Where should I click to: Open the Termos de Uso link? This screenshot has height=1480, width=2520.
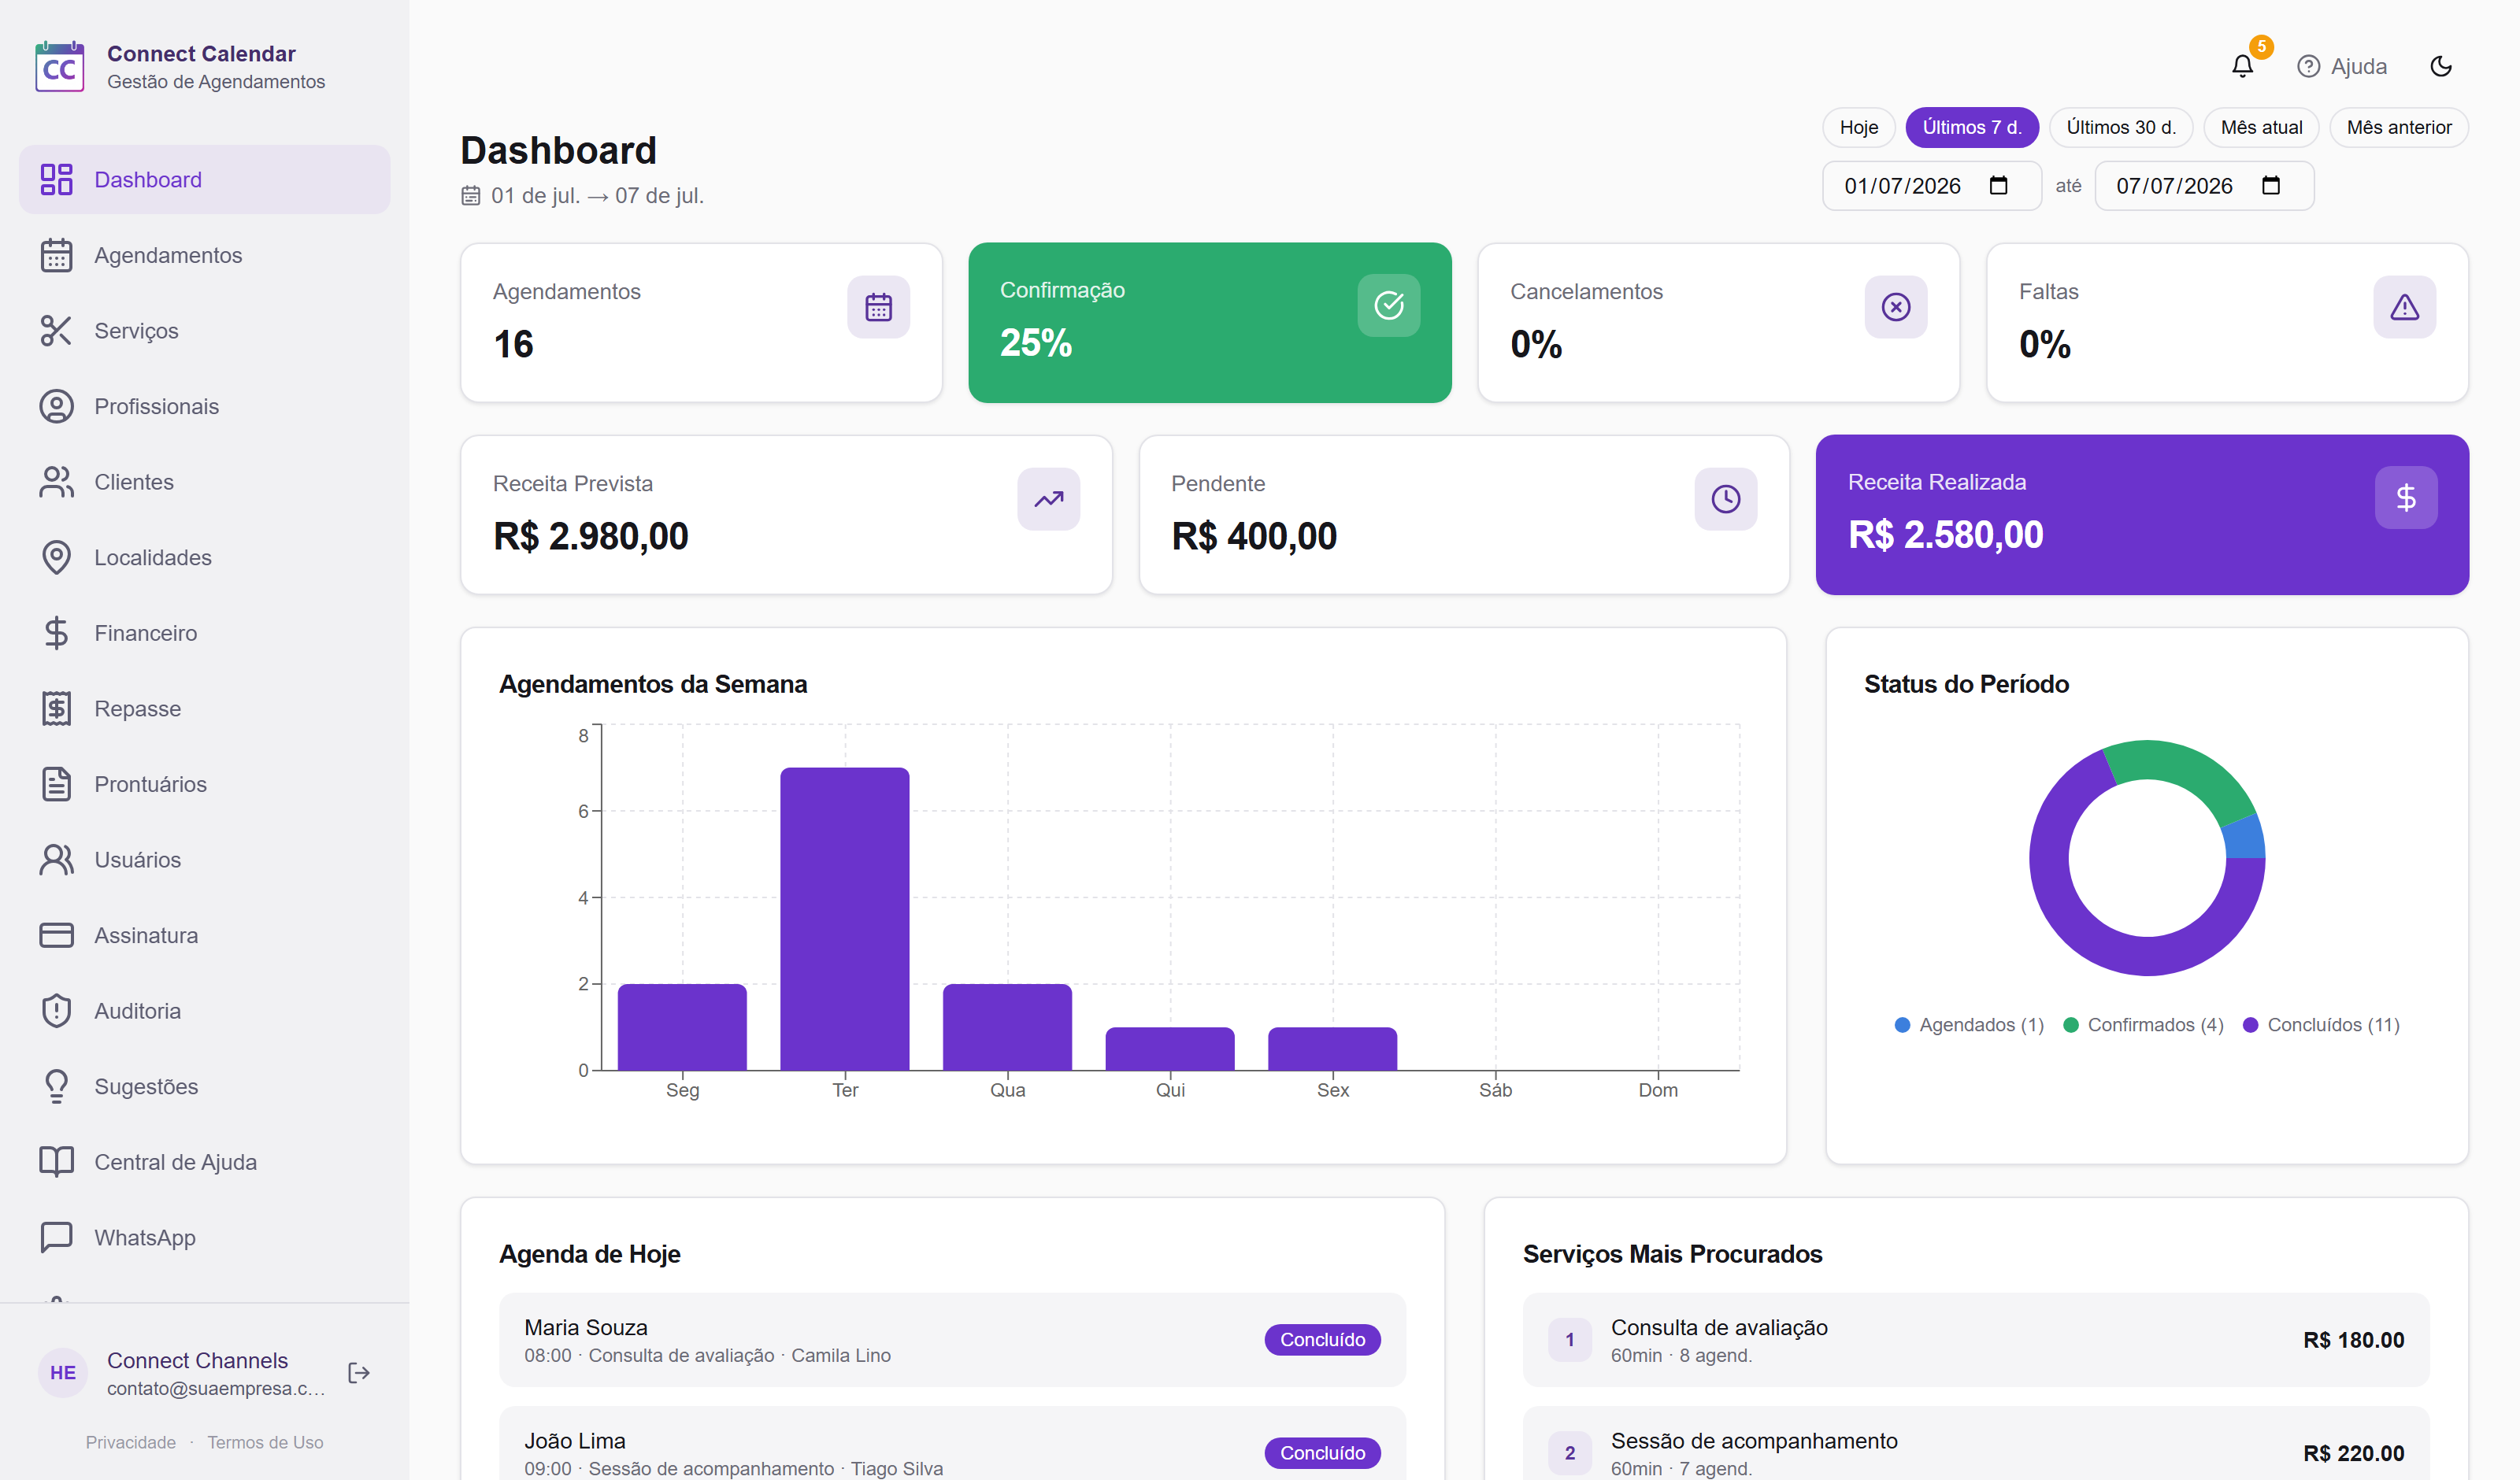coord(265,1442)
